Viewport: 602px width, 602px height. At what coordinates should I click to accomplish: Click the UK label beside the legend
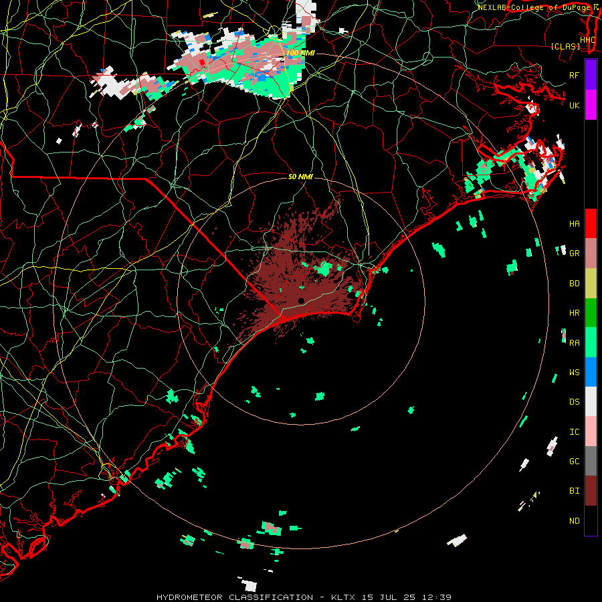coord(574,105)
